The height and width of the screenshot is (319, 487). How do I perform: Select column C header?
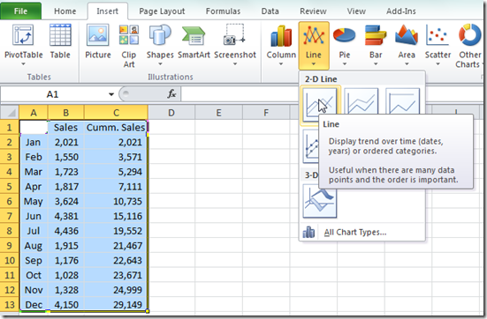point(116,113)
